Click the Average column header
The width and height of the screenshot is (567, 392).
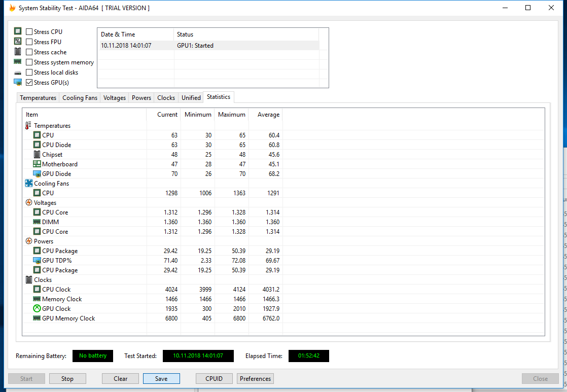point(265,114)
